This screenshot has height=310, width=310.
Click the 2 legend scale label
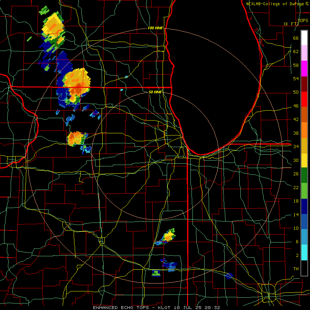(297, 255)
